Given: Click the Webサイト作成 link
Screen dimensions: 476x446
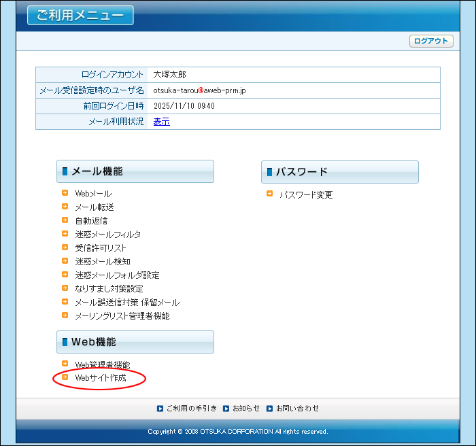Looking at the screenshot, I should click(x=101, y=378).
